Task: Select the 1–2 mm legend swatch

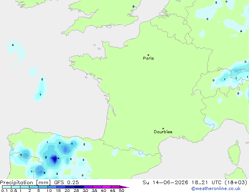Action: click(x=25, y=187)
